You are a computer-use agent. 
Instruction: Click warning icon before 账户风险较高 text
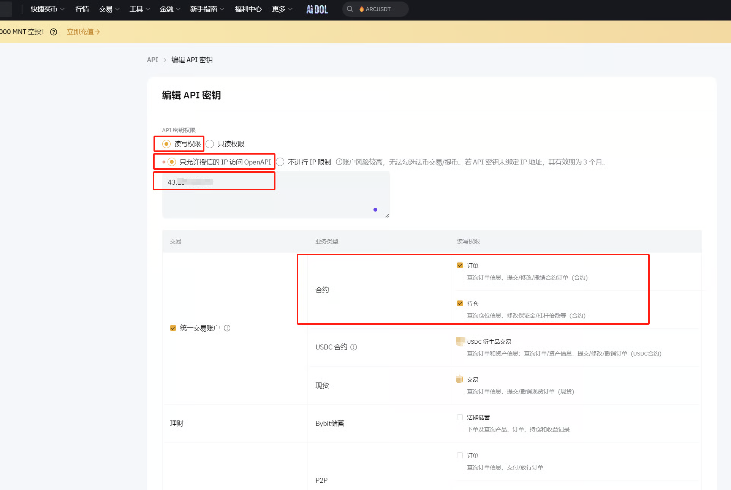click(339, 162)
